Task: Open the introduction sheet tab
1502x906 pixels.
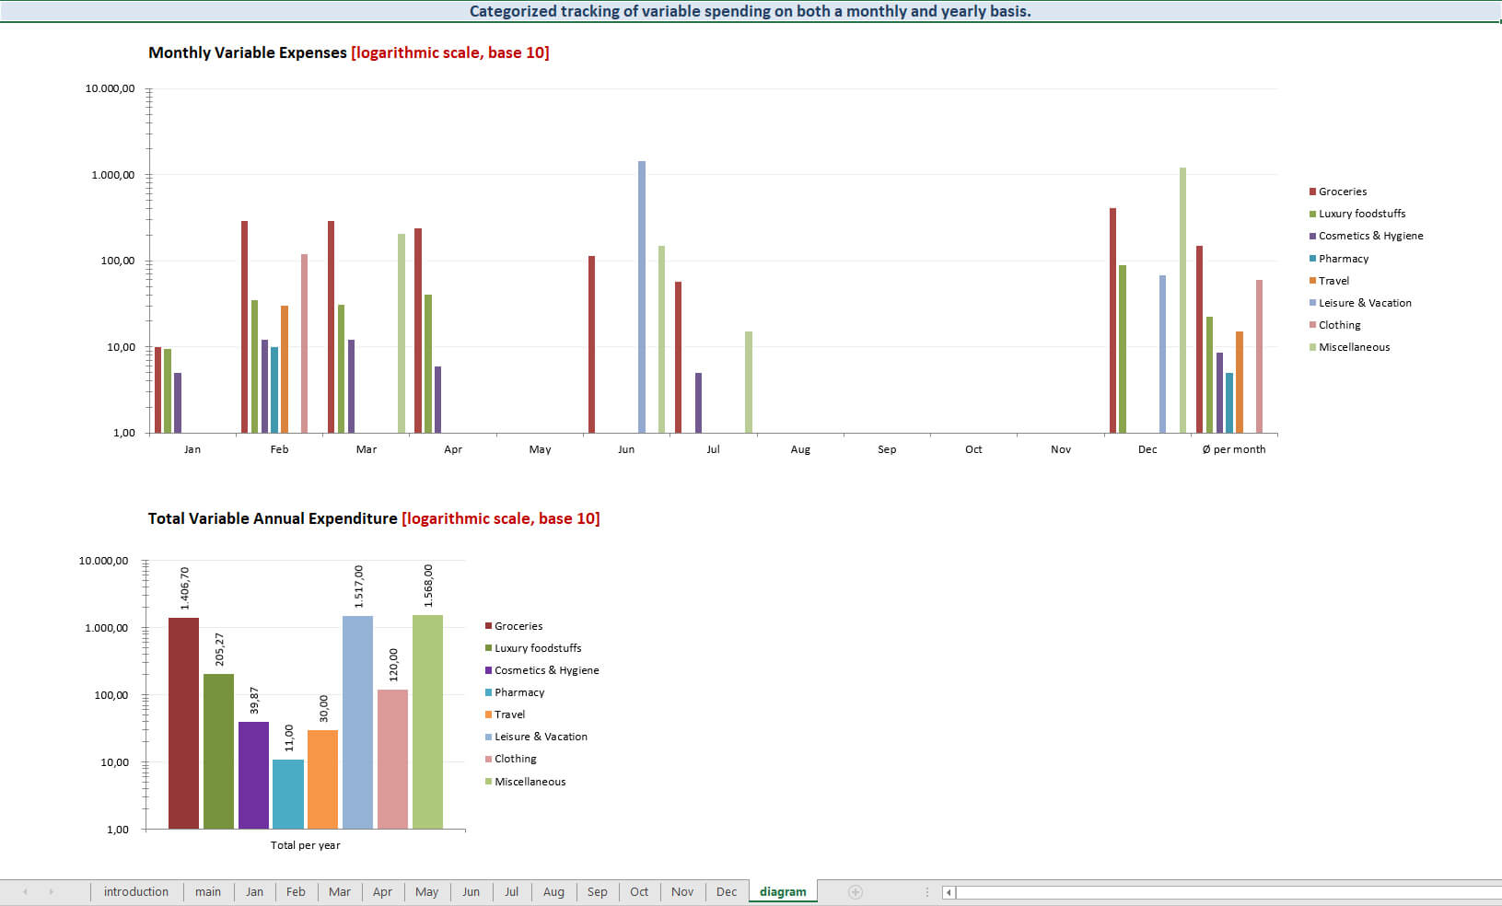Action: tap(135, 891)
